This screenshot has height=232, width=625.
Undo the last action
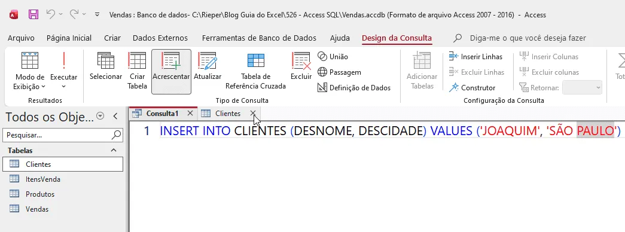pos(51,14)
